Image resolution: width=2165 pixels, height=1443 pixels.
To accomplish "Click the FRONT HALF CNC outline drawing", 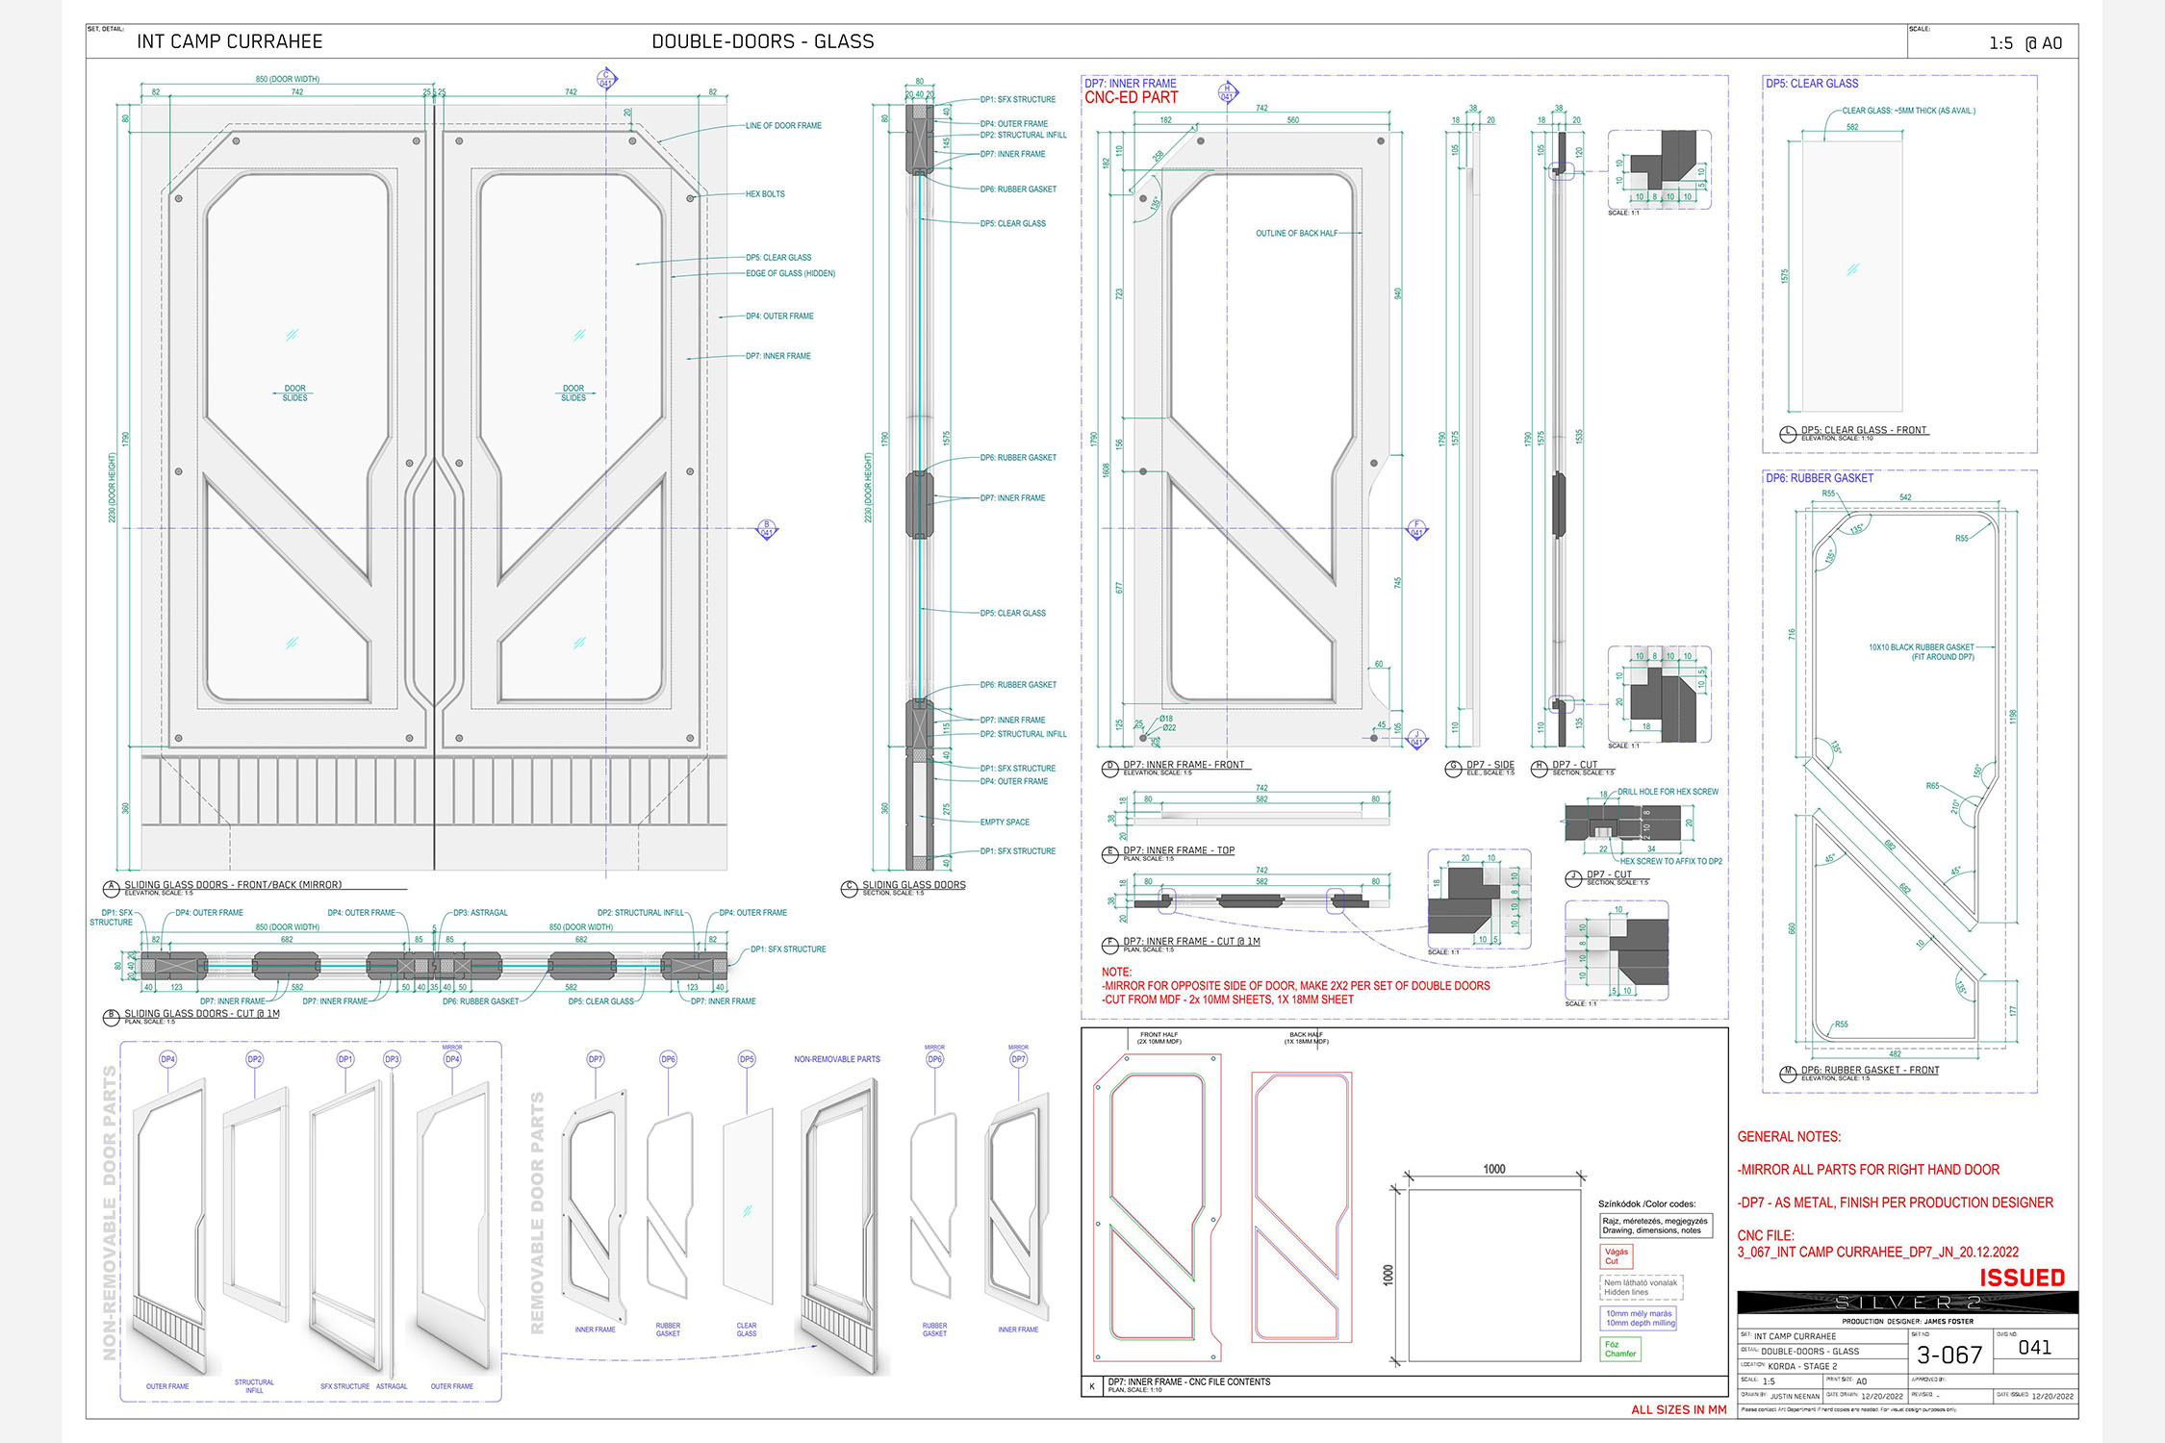I will (x=1159, y=1207).
